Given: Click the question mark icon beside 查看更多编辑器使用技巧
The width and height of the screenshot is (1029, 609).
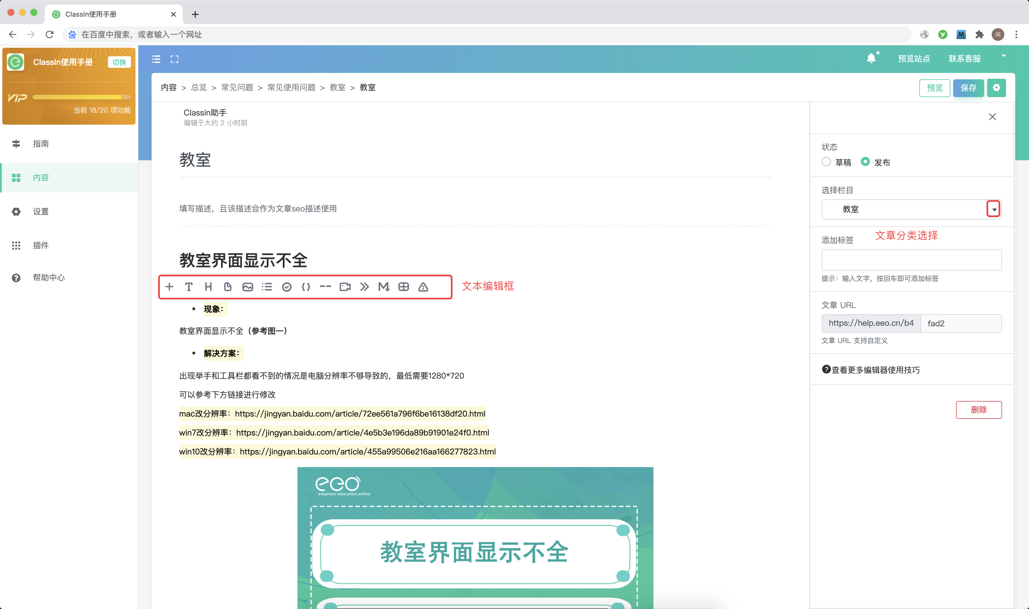Looking at the screenshot, I should (826, 369).
